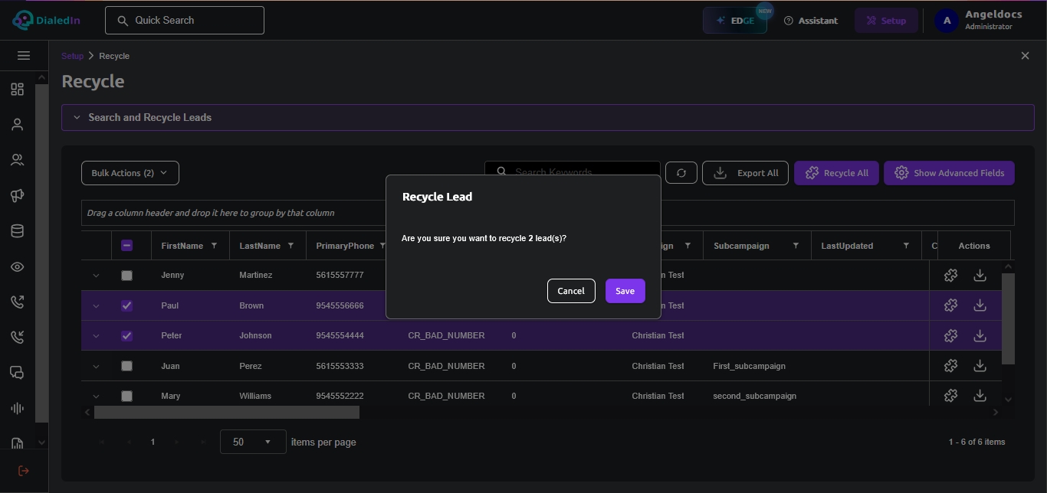Check the Jenny Martinez row checkbox

point(127,276)
